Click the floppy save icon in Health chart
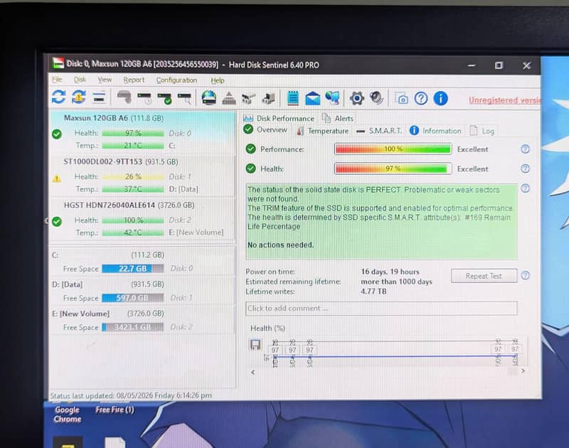The image size is (569, 448). coord(255,344)
